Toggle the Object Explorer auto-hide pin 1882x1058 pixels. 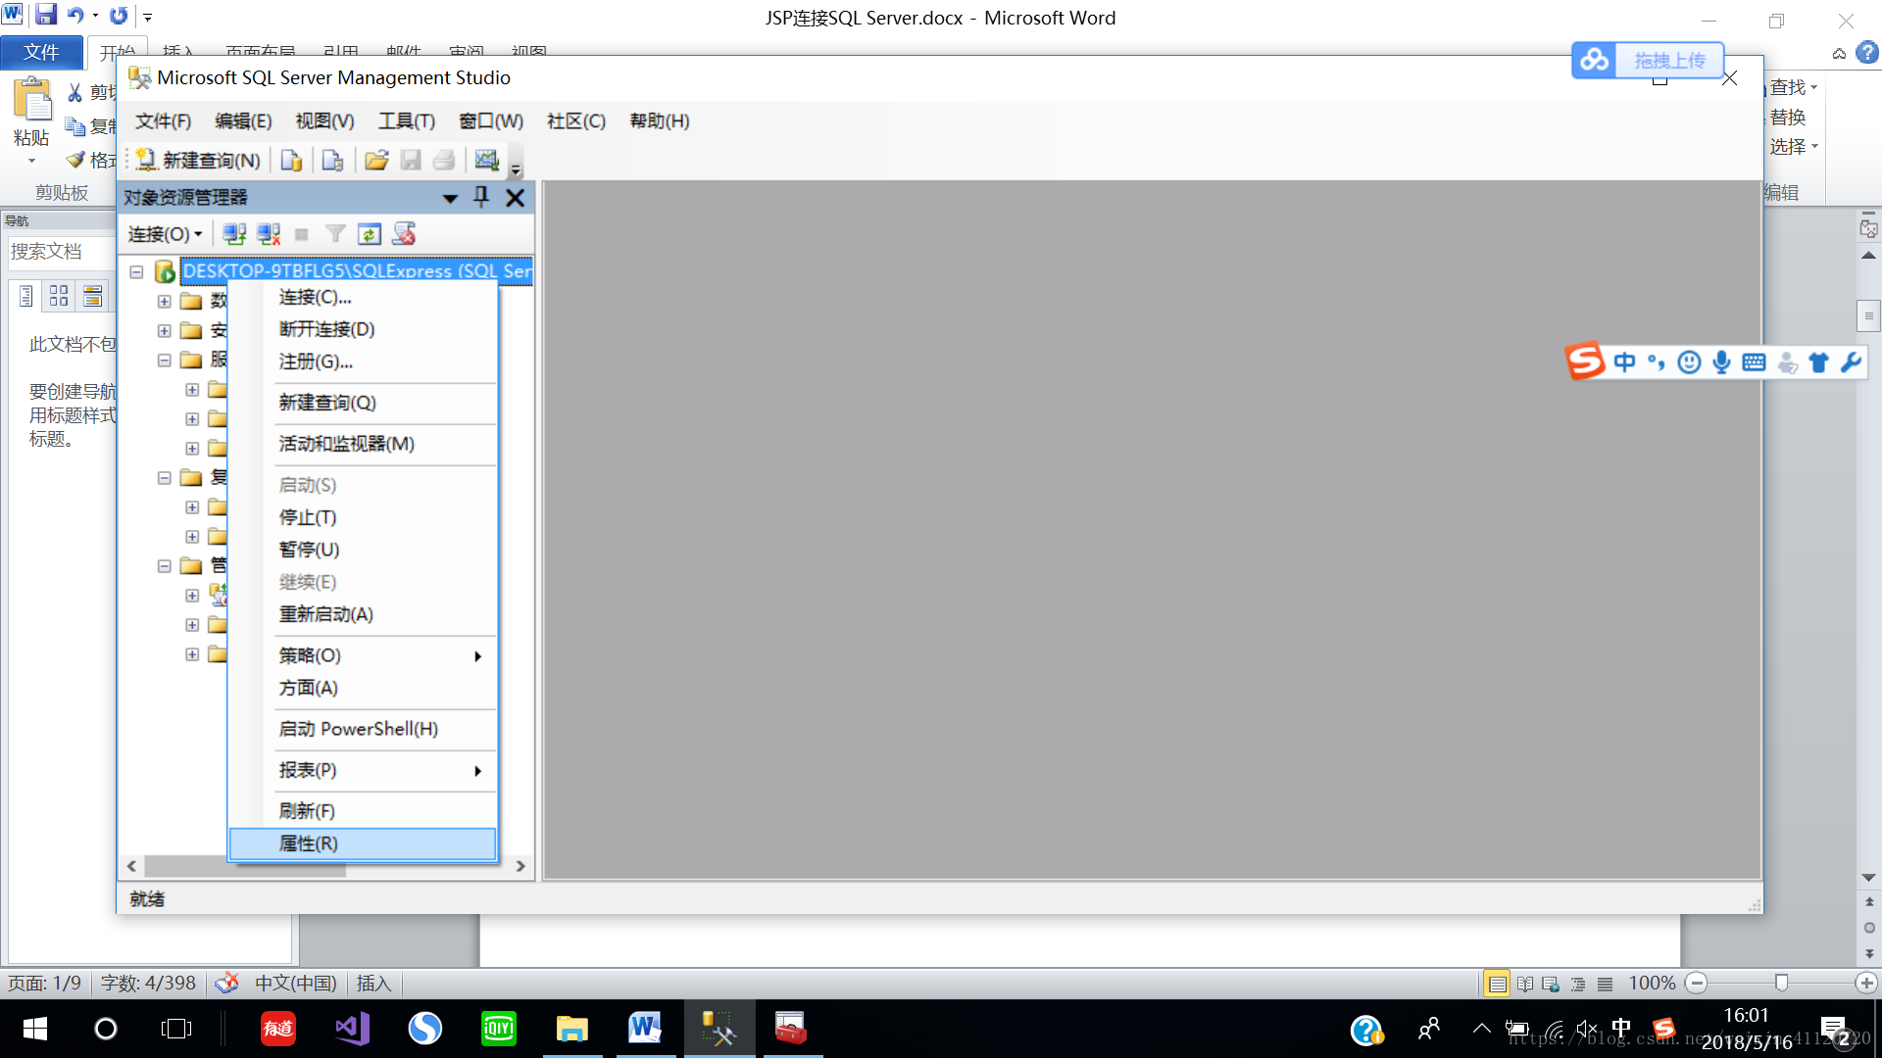[481, 197]
